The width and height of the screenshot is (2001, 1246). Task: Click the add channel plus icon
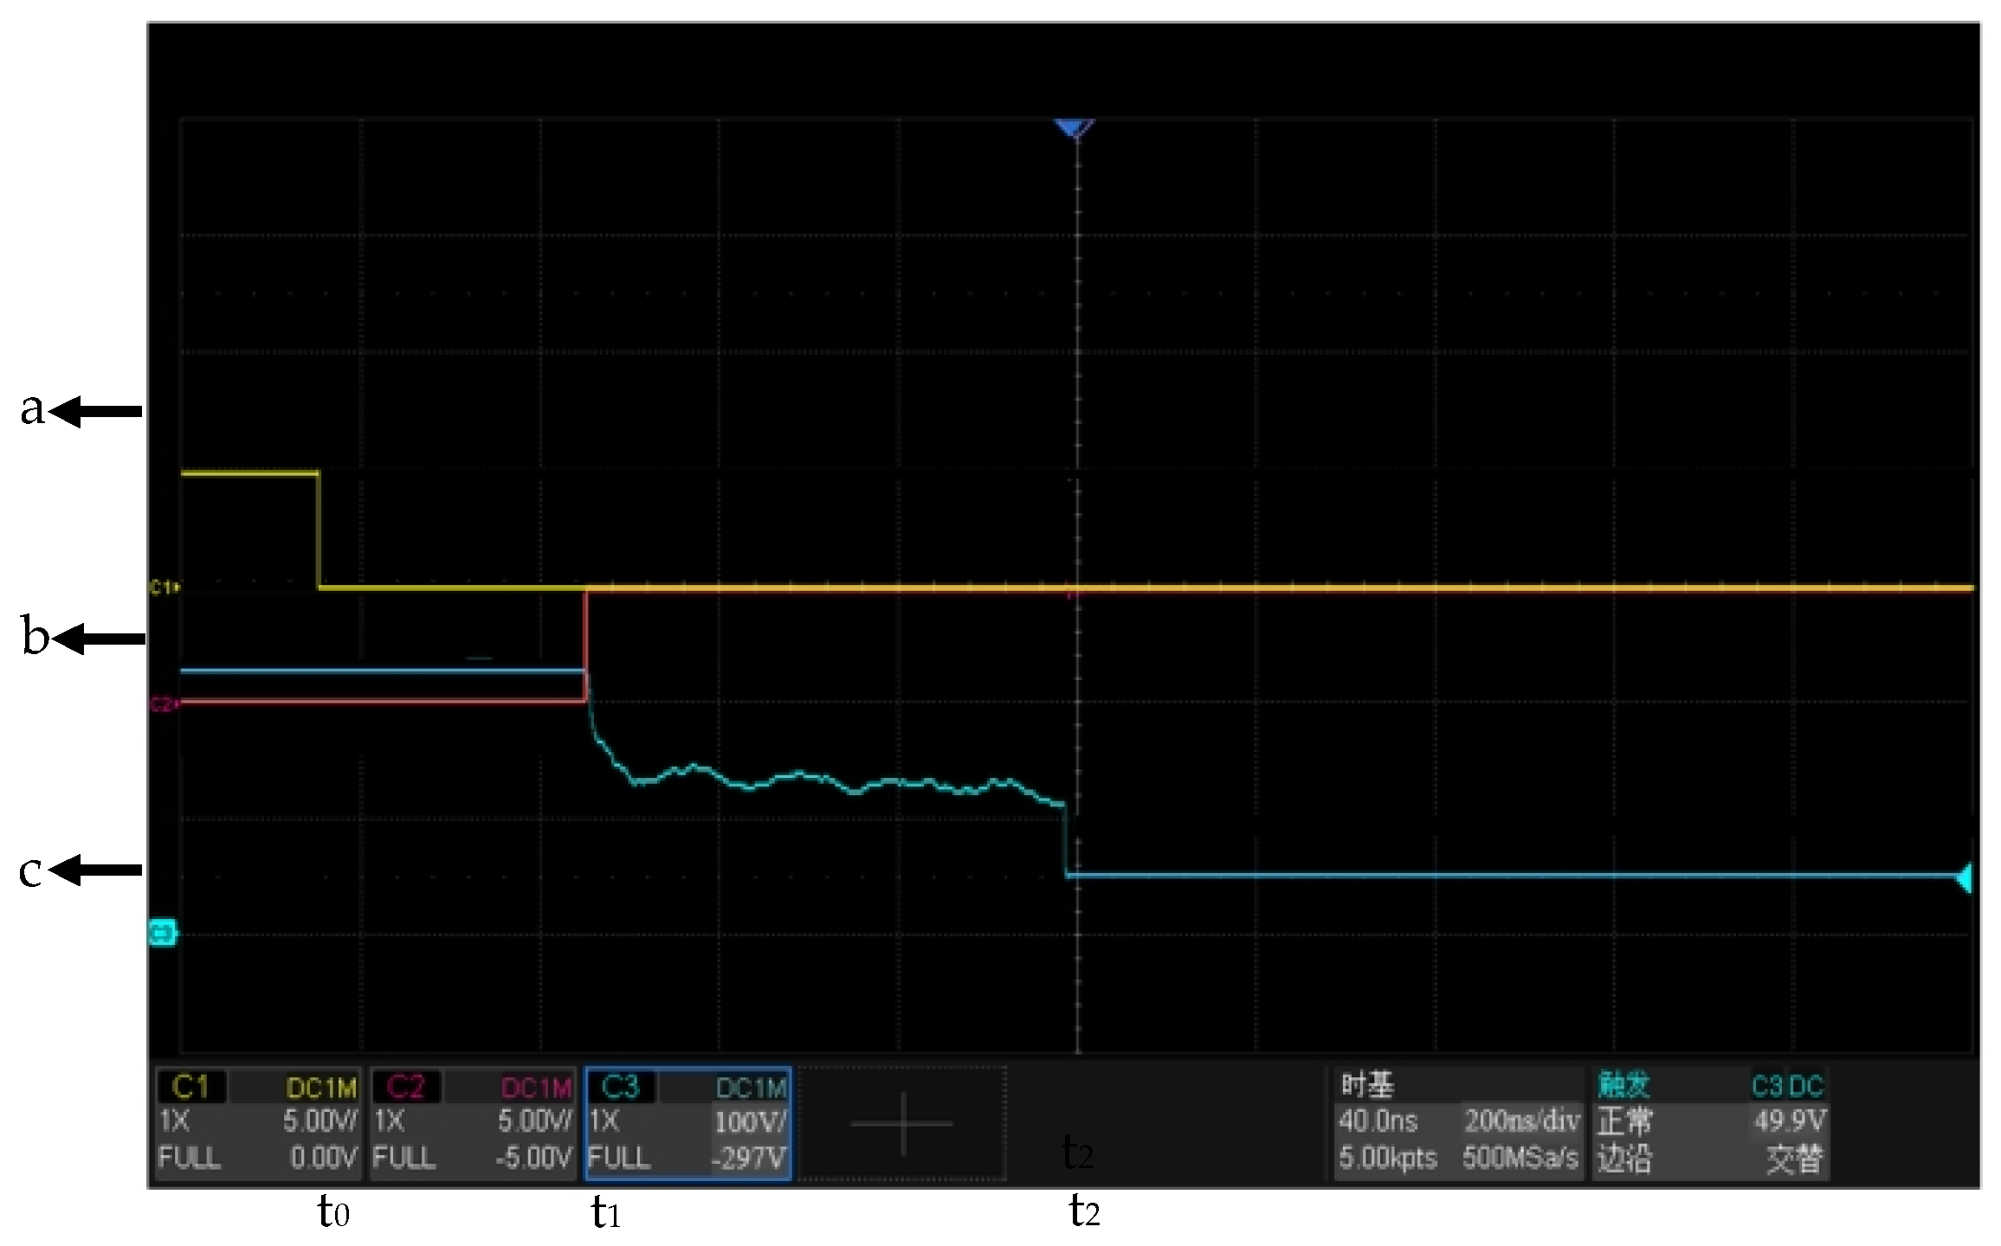tap(901, 1123)
